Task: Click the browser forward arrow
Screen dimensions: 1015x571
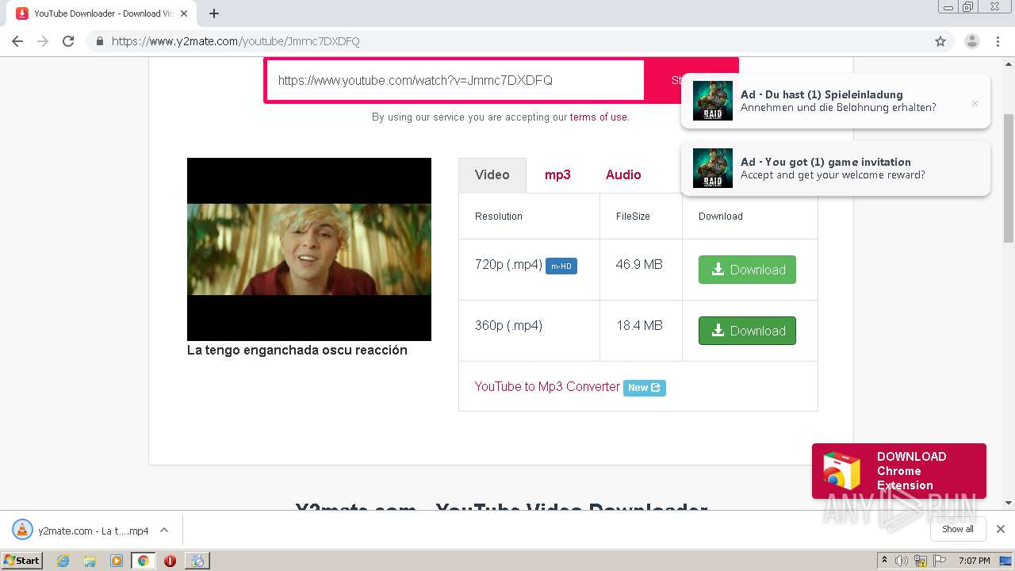Action: coord(43,41)
